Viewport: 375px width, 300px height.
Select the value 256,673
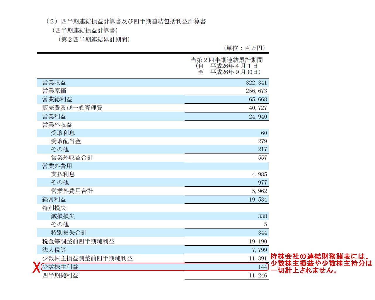(x=256, y=91)
